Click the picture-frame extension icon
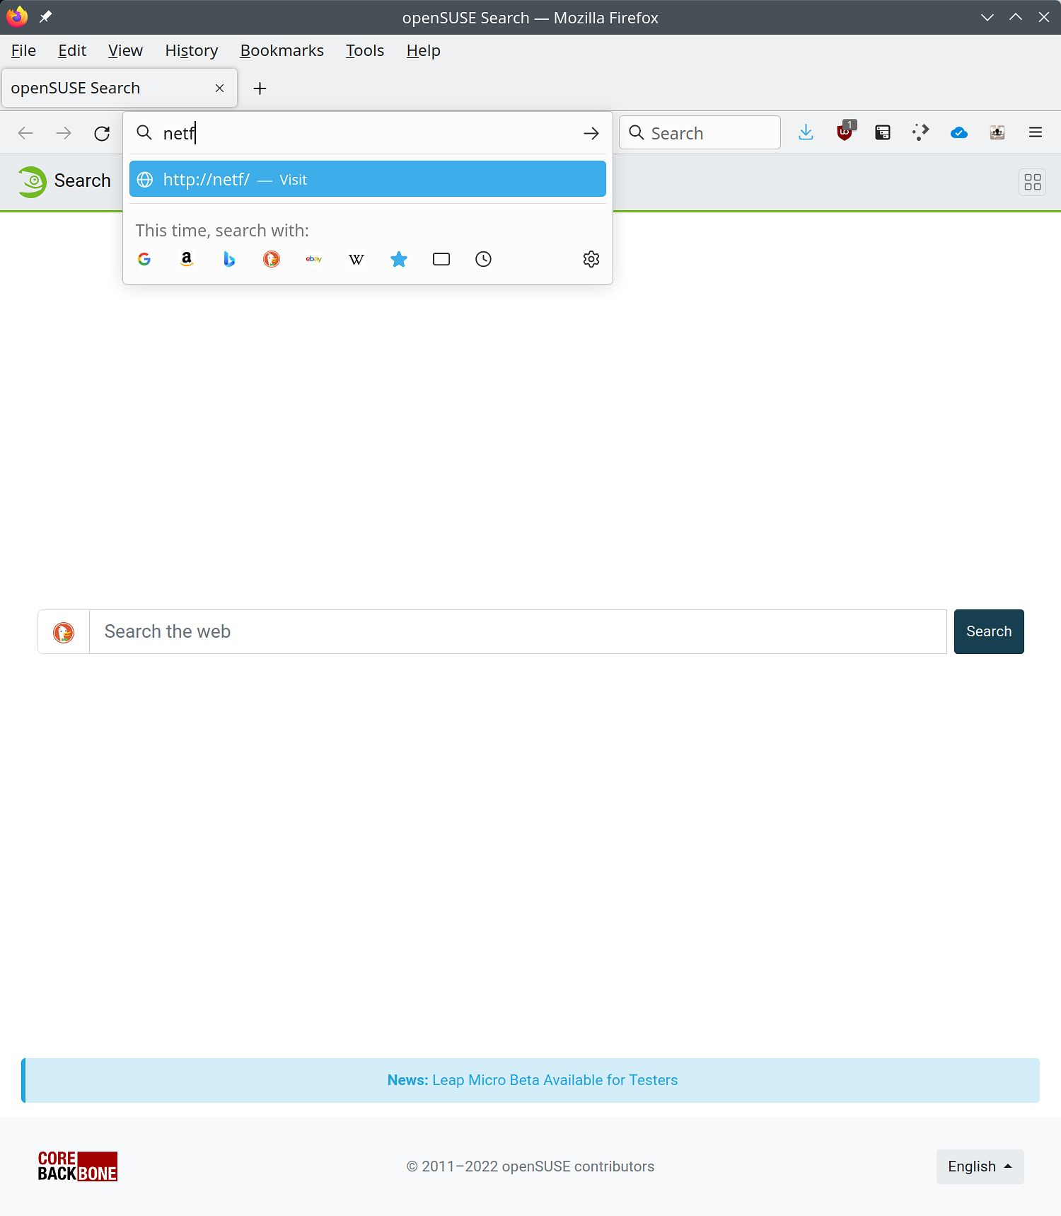Screen dimensions: 1061x1216 point(997,132)
